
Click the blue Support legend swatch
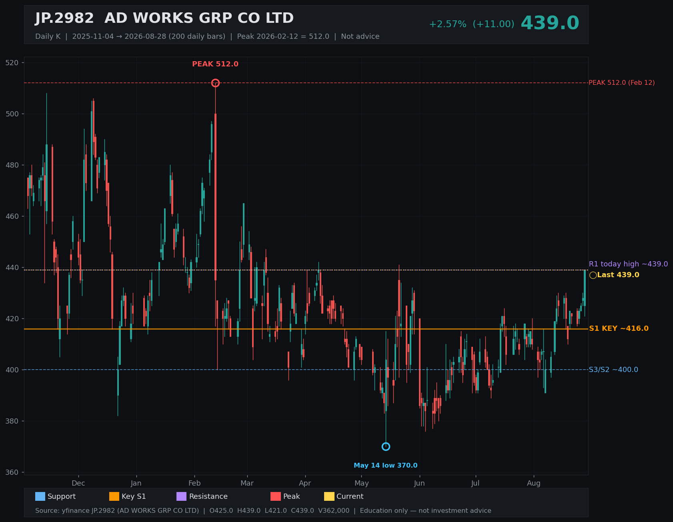[40, 496]
